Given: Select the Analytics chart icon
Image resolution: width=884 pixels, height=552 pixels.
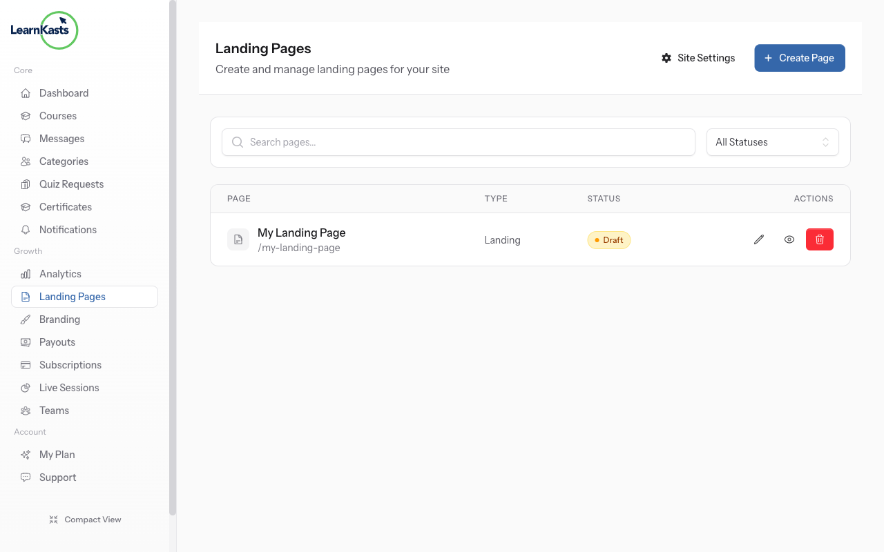Looking at the screenshot, I should 25,273.
